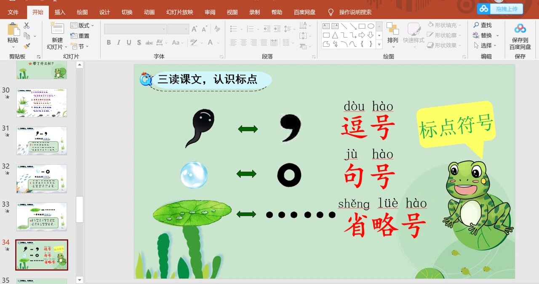
Task: Select the right arrow shape in gallery
Action: pyautogui.click(x=362, y=35)
